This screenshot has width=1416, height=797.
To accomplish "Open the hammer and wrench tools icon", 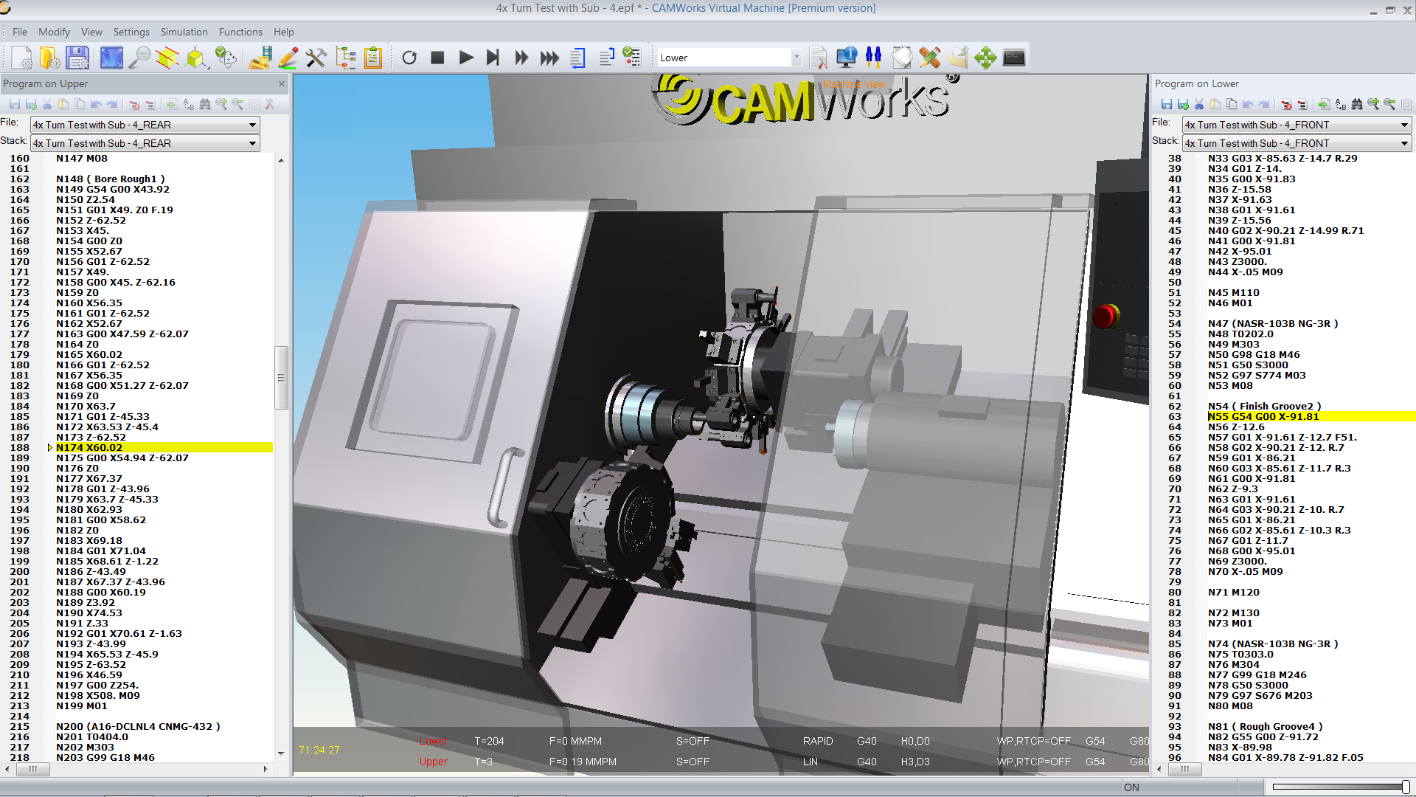I will 316,58.
